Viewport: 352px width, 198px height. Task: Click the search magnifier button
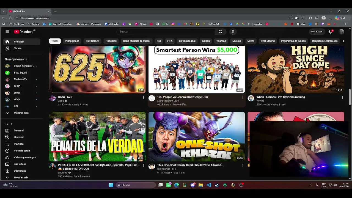tap(221, 32)
